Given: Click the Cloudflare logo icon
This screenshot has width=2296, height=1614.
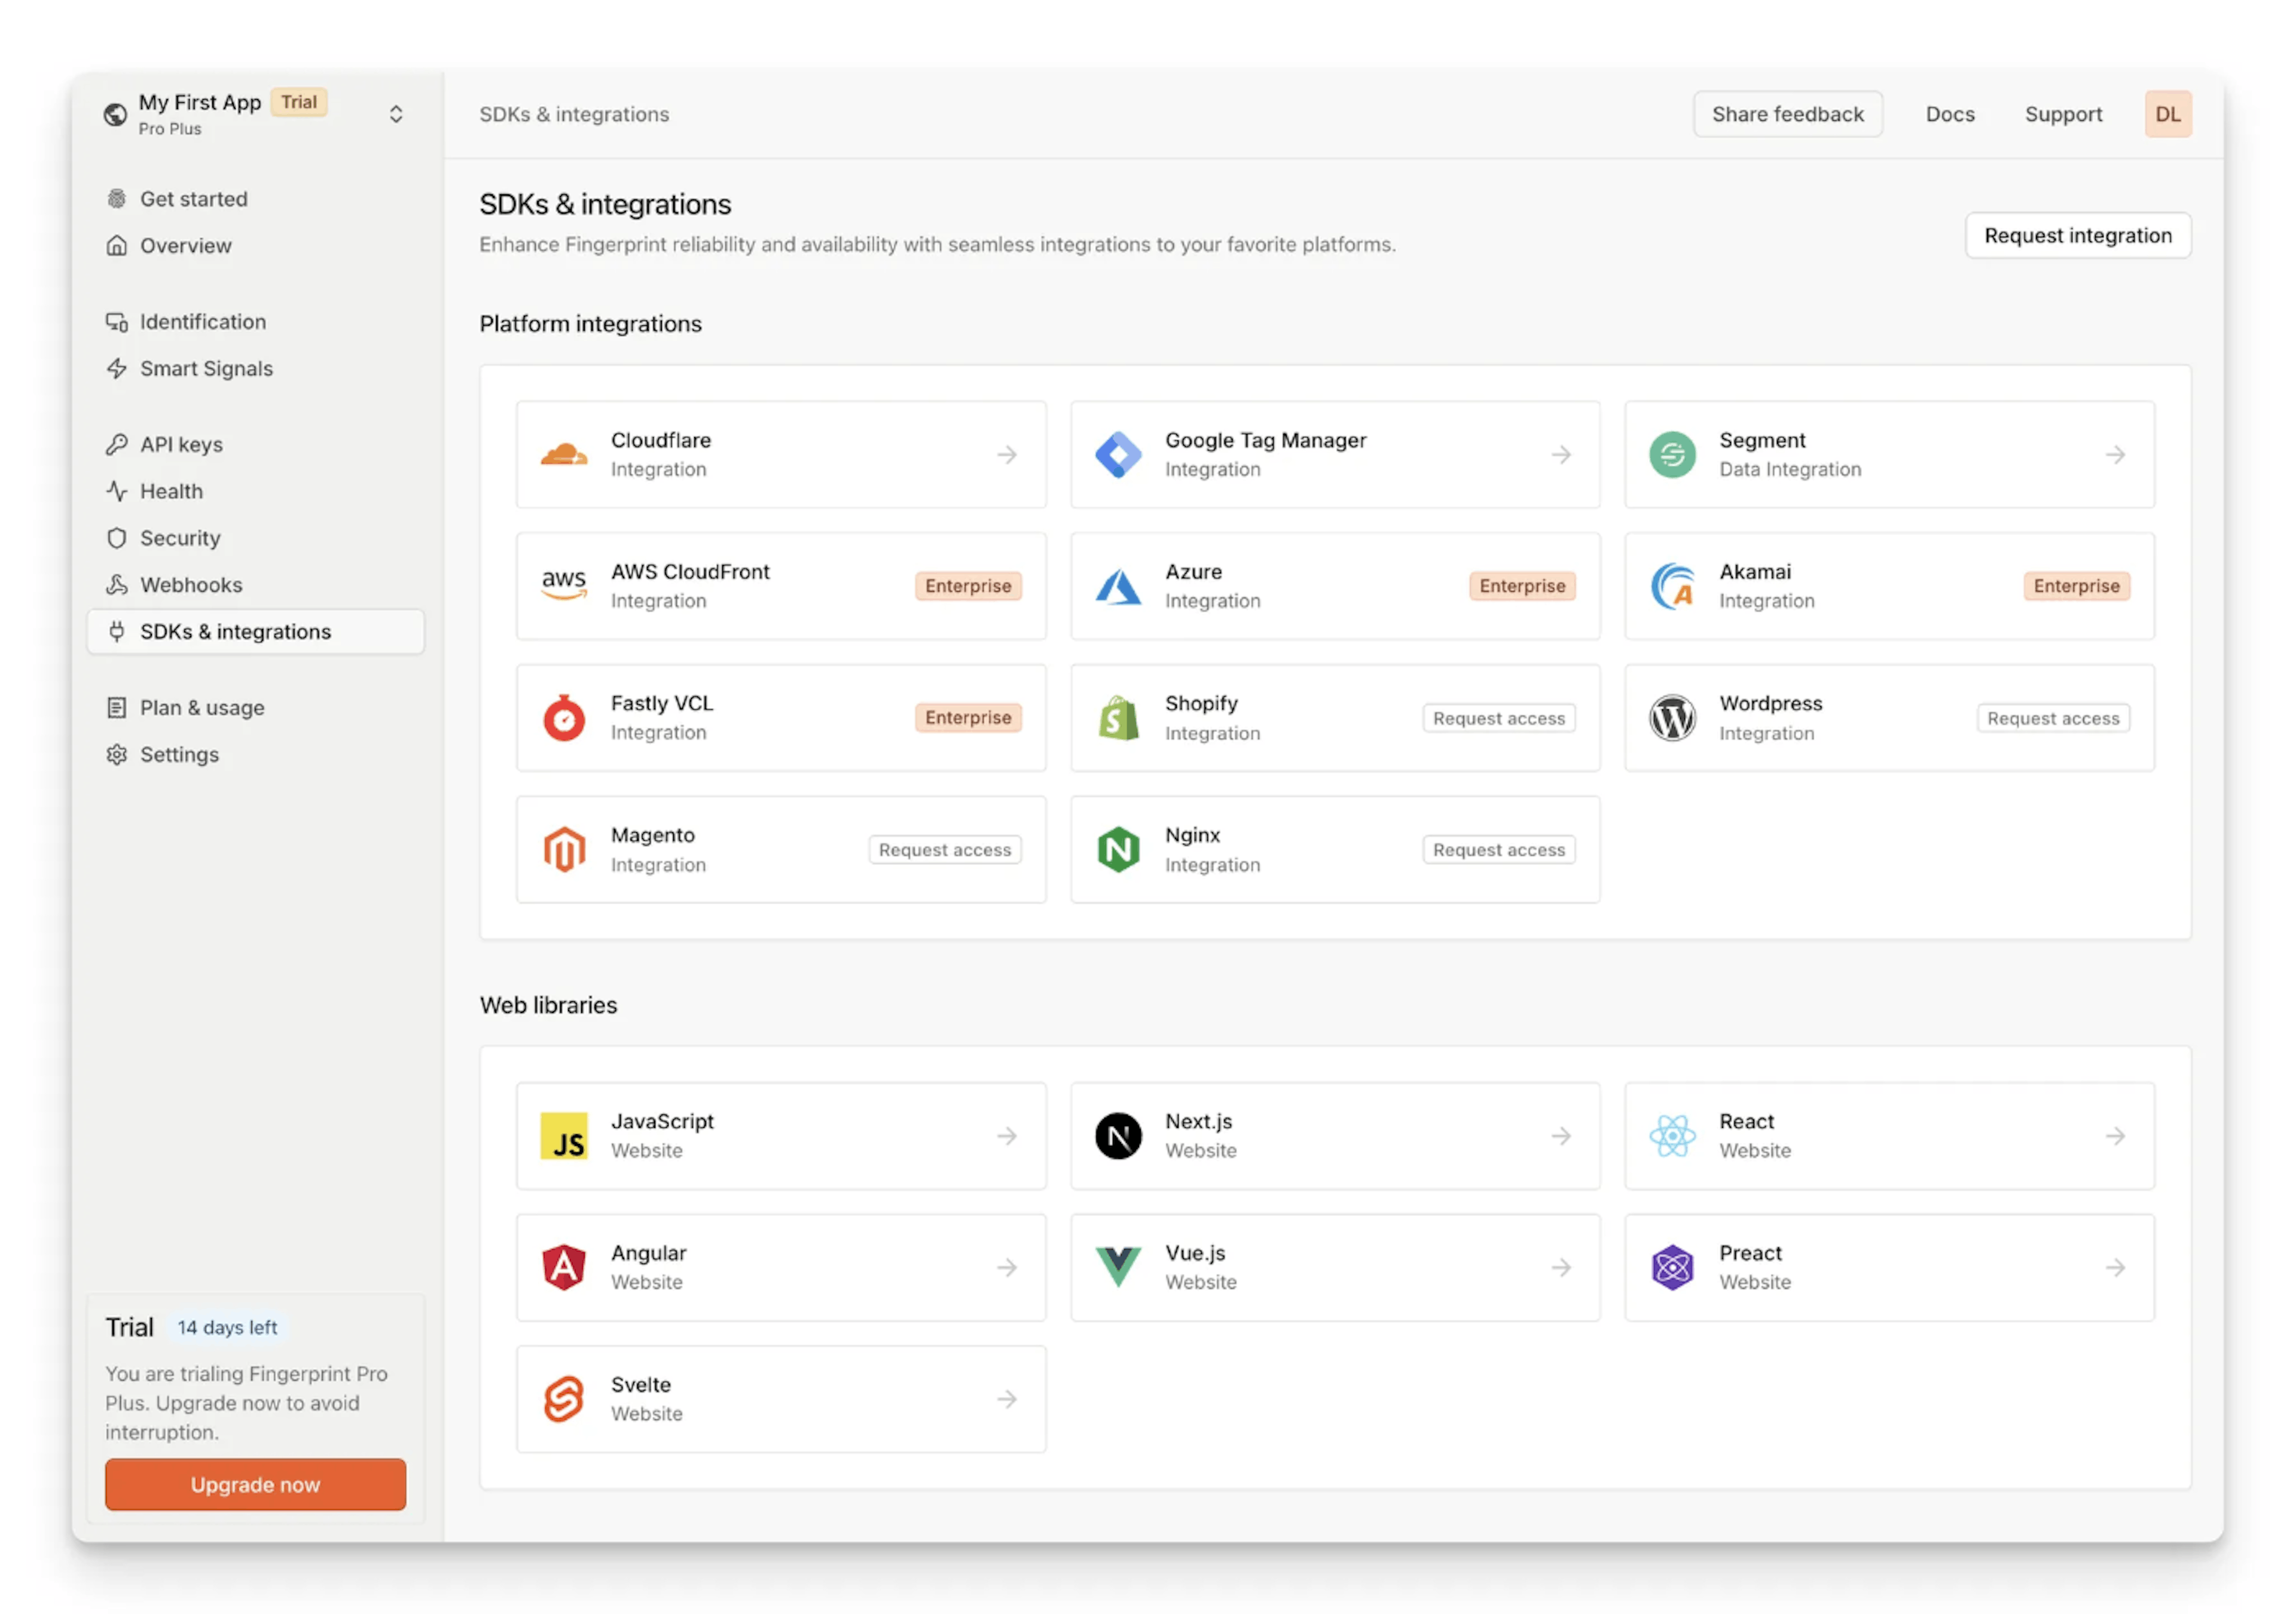Looking at the screenshot, I should coord(564,455).
